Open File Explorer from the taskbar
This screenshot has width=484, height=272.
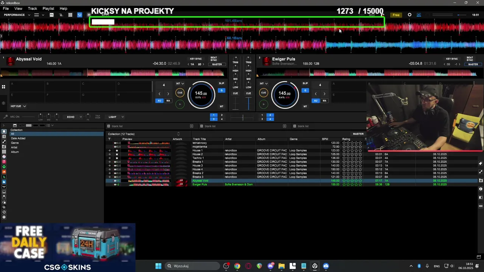click(x=281, y=266)
